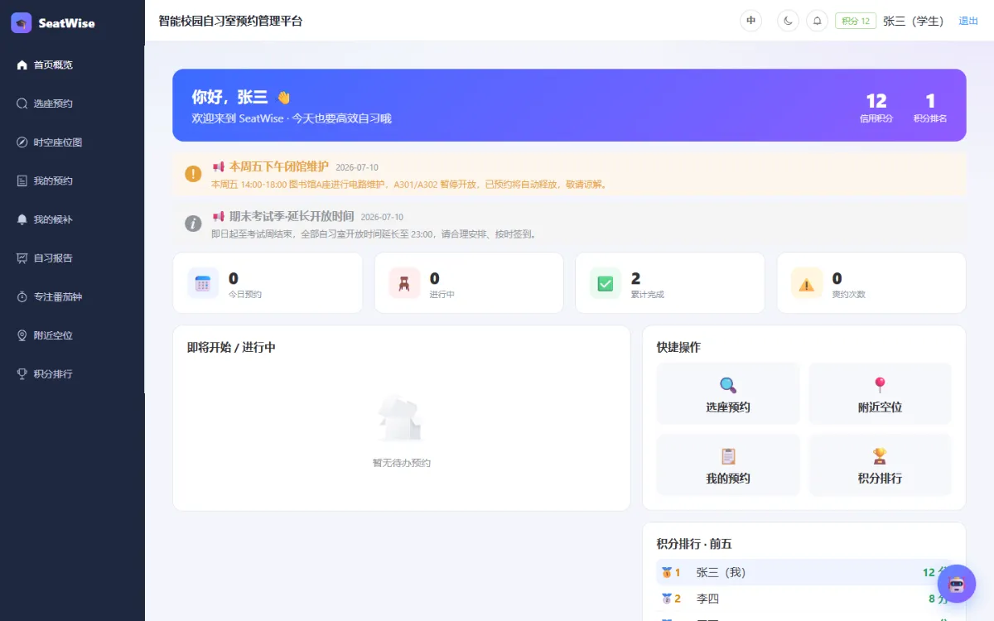
Task: Click the 张三（学生）user name
Action: pos(914,21)
